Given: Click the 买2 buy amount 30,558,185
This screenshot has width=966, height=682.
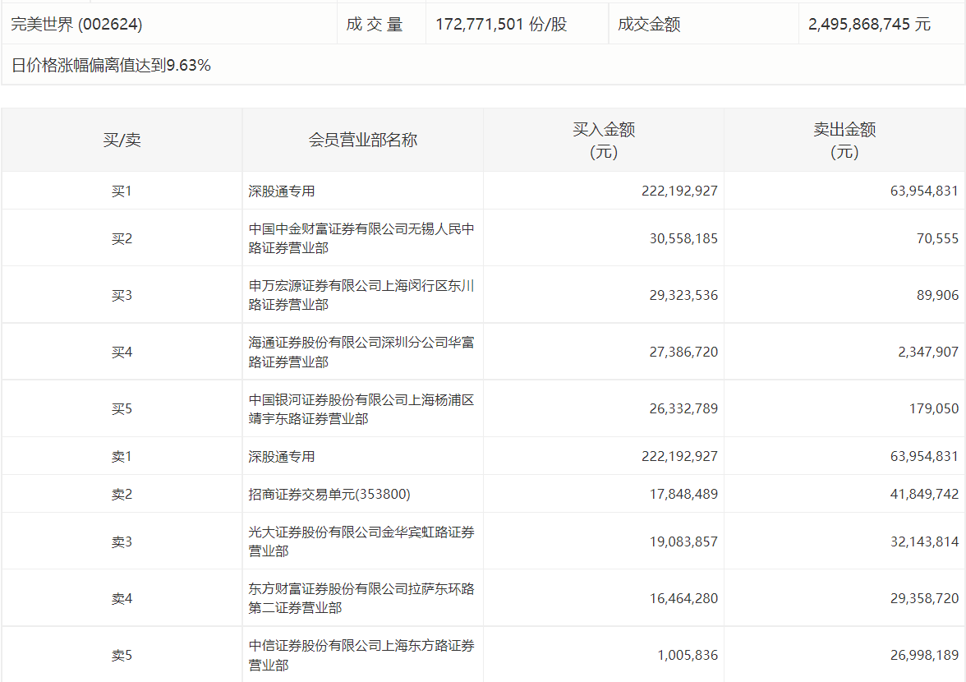Looking at the screenshot, I should point(679,239).
